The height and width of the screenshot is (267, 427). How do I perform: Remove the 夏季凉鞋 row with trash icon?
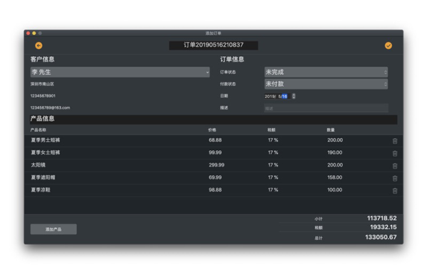395,191
